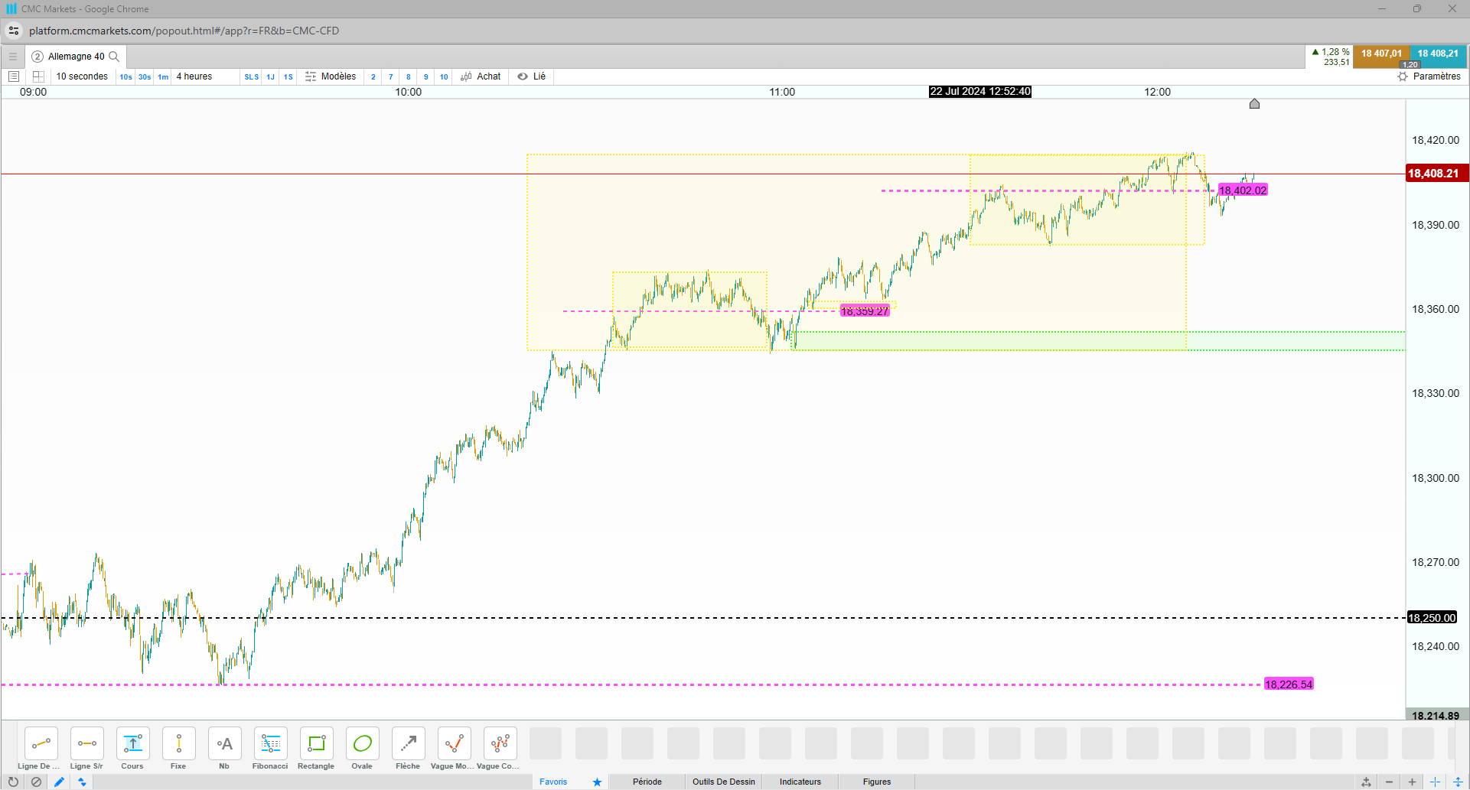Apply template shortcut 9
The height and width of the screenshot is (790, 1470).
426,76
